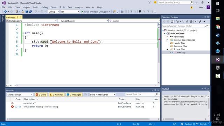This screenshot has height=126, width=224.
Task: Click the Section_02 repository status item
Action: coord(190,124)
